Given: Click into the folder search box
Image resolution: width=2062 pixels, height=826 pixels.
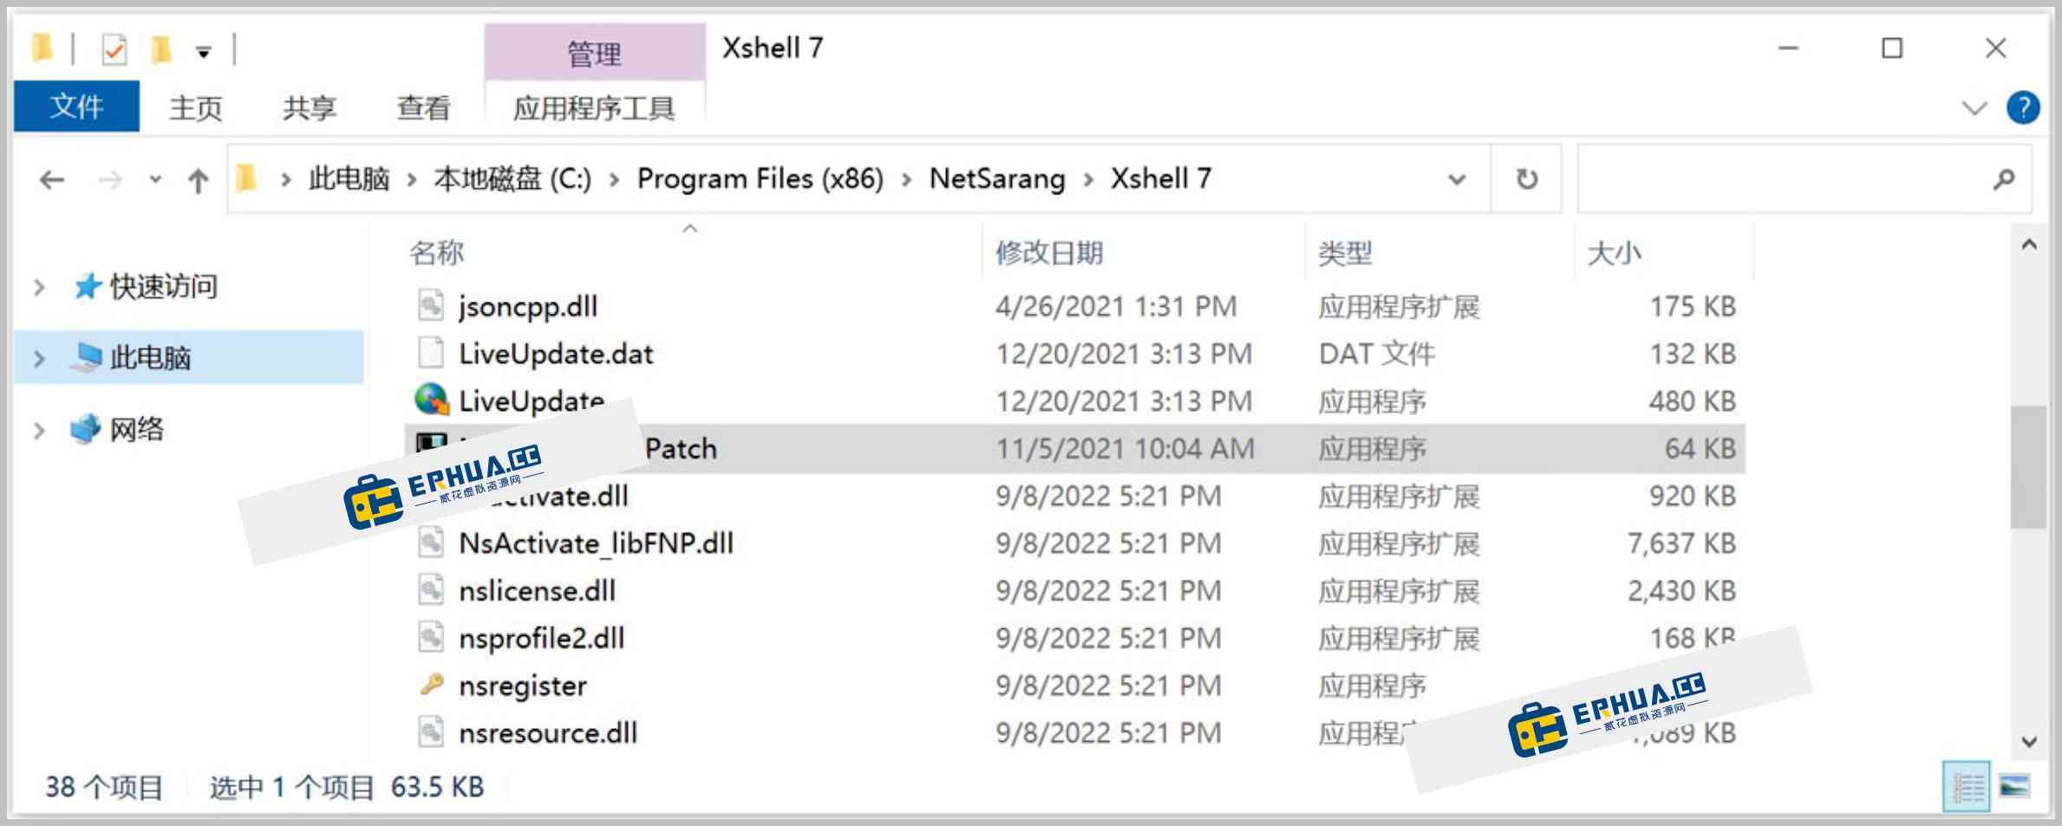Looking at the screenshot, I should tap(1786, 179).
